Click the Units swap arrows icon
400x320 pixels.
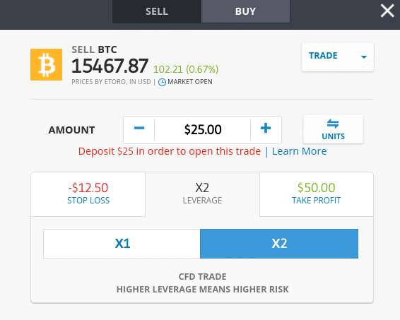[333, 124]
